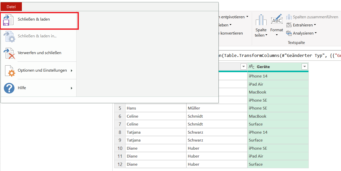Click the Schwarz cell in row 9
The image size is (341, 171).
click(217, 140)
